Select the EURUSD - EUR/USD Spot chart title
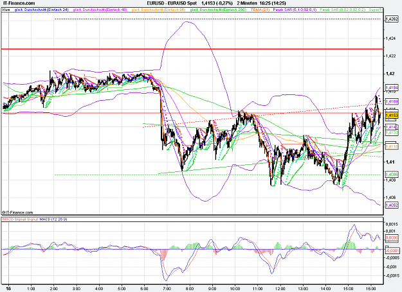 [x=172, y=3]
